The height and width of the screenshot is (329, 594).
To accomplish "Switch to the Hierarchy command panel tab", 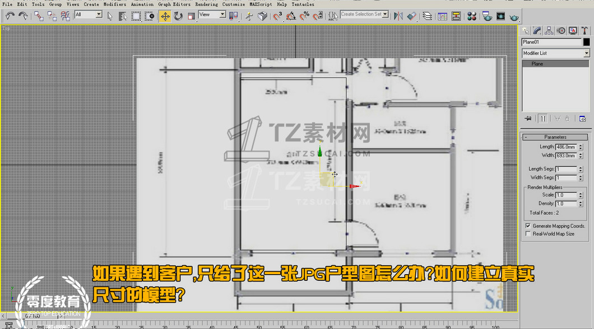I will pos(549,31).
